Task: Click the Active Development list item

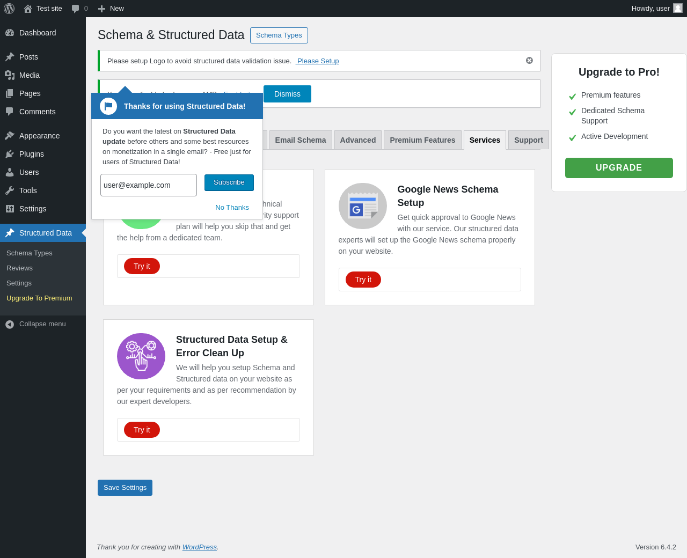Action: 615,136
